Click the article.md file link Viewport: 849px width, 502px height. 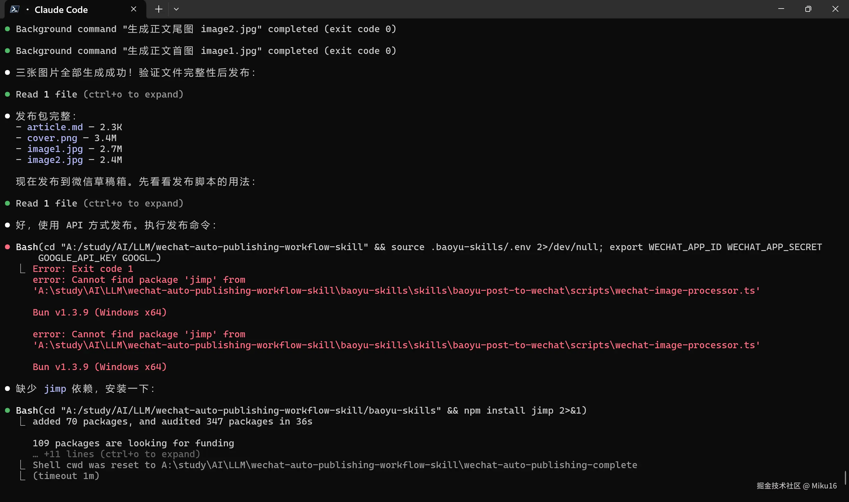tap(55, 127)
